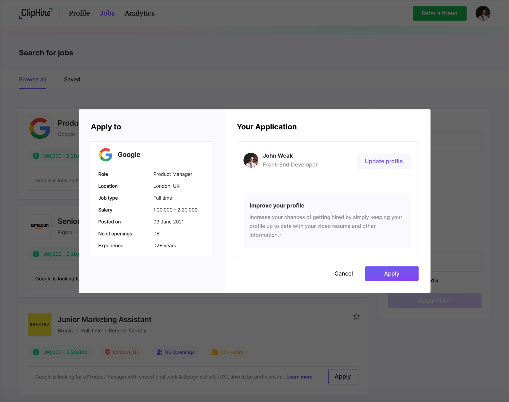Open the Profile menu item
509x402 pixels.
pyautogui.click(x=79, y=13)
